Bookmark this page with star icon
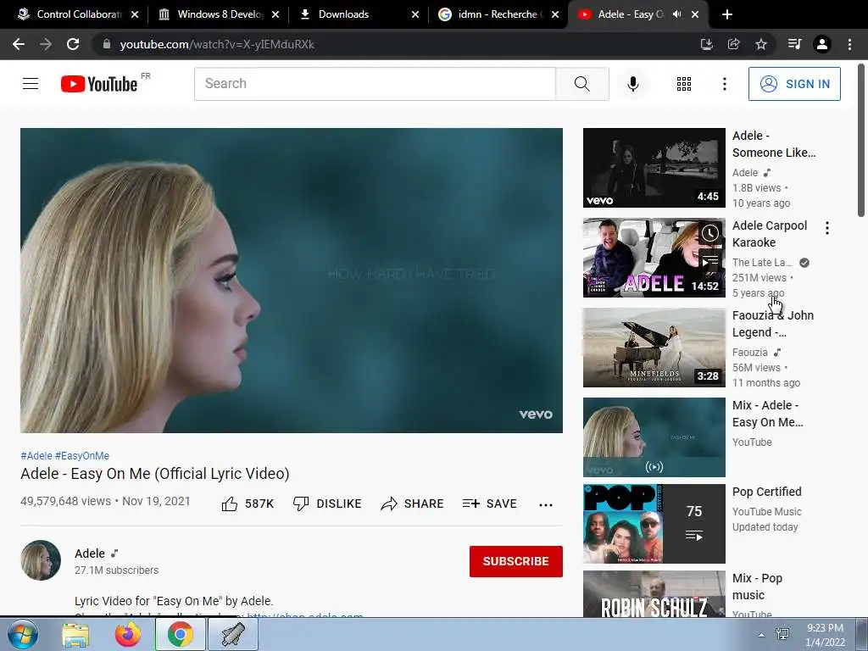Screen dimensions: 868x651 (761, 44)
